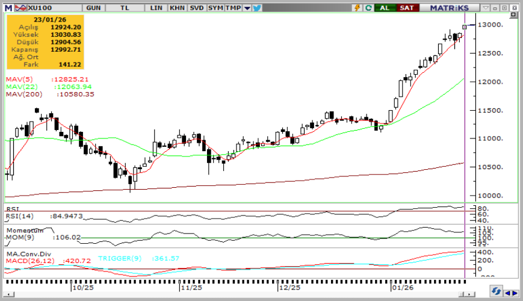523x301 pixels.
Task: Open the Twitter bird icon
Action: pyautogui.click(x=257, y=8)
